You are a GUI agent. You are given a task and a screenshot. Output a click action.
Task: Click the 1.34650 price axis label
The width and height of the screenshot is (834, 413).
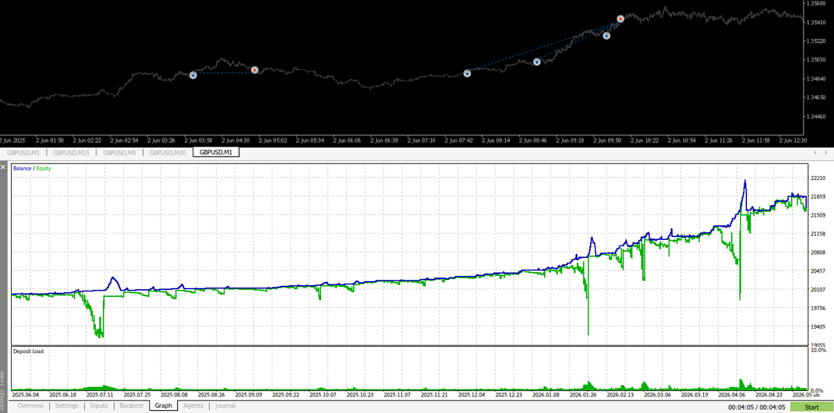[x=815, y=98]
